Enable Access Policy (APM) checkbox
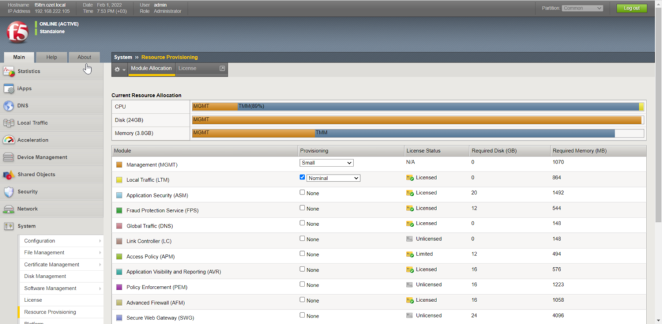This screenshot has height=324, width=662. coord(303,254)
